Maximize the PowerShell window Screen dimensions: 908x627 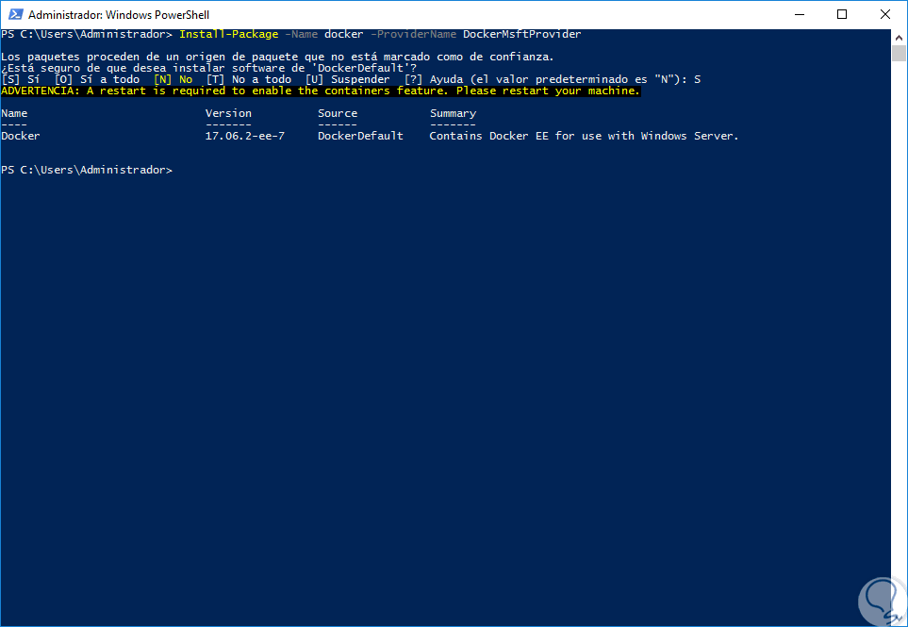coord(842,15)
